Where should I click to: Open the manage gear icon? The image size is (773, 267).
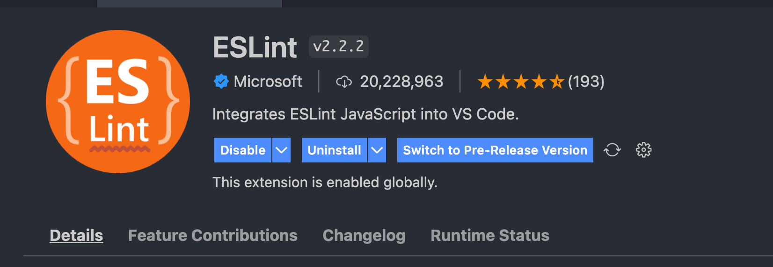[x=643, y=150]
